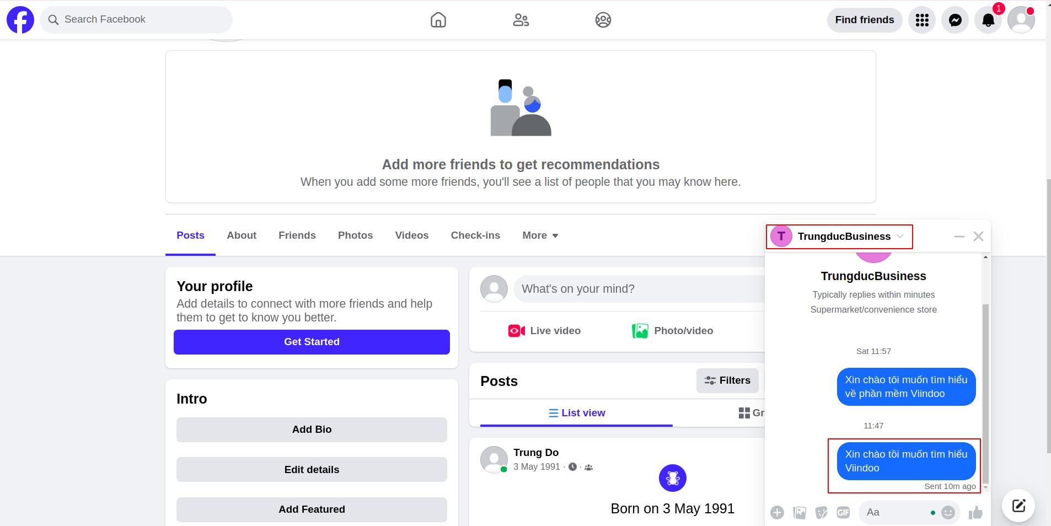Click the Get Started button
The height and width of the screenshot is (526, 1051).
pos(312,342)
